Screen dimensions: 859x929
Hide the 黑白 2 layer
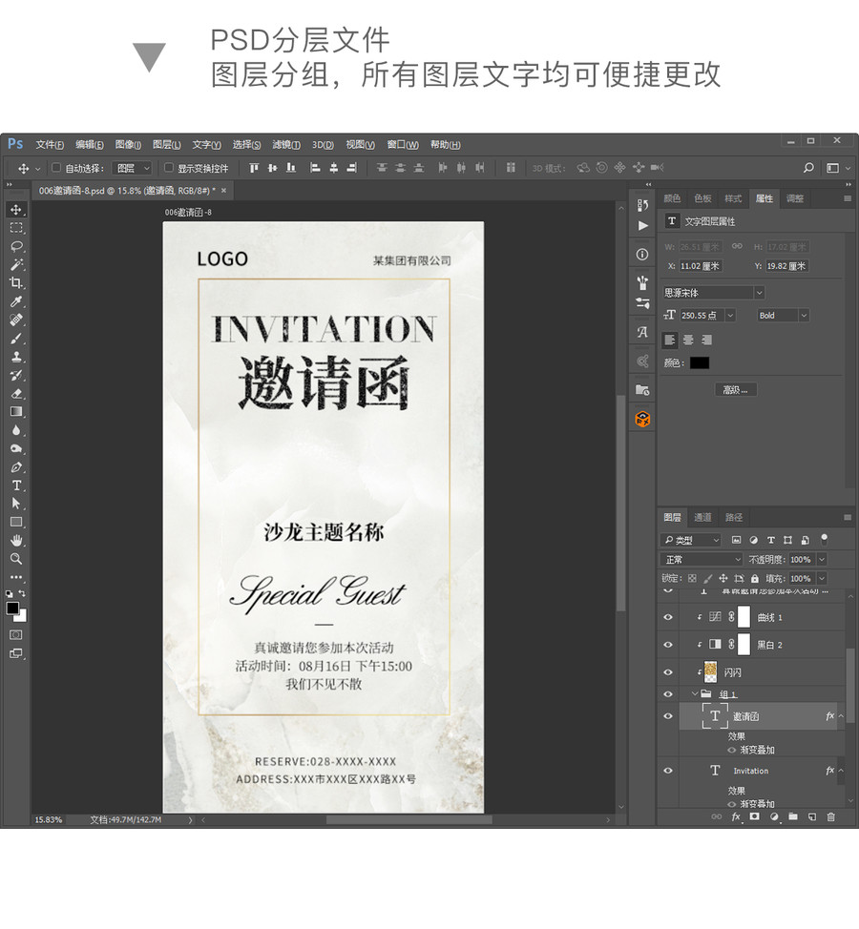(668, 645)
